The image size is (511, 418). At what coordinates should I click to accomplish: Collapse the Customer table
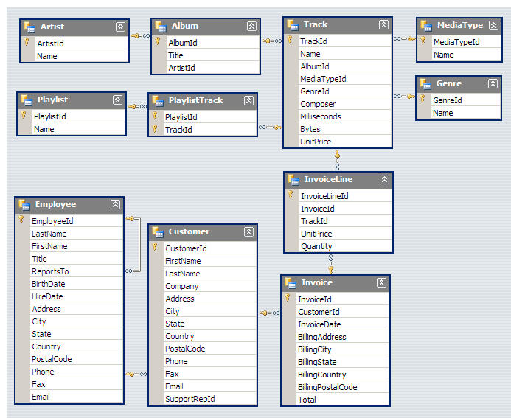248,232
